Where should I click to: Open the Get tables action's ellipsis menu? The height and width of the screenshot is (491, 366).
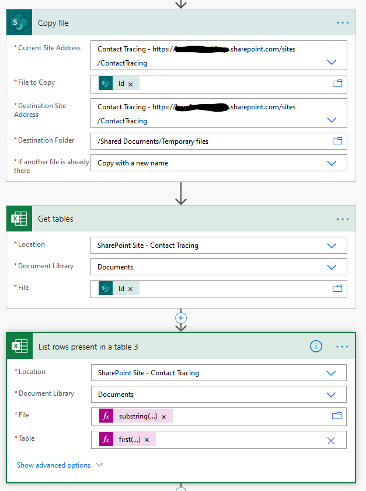point(342,219)
